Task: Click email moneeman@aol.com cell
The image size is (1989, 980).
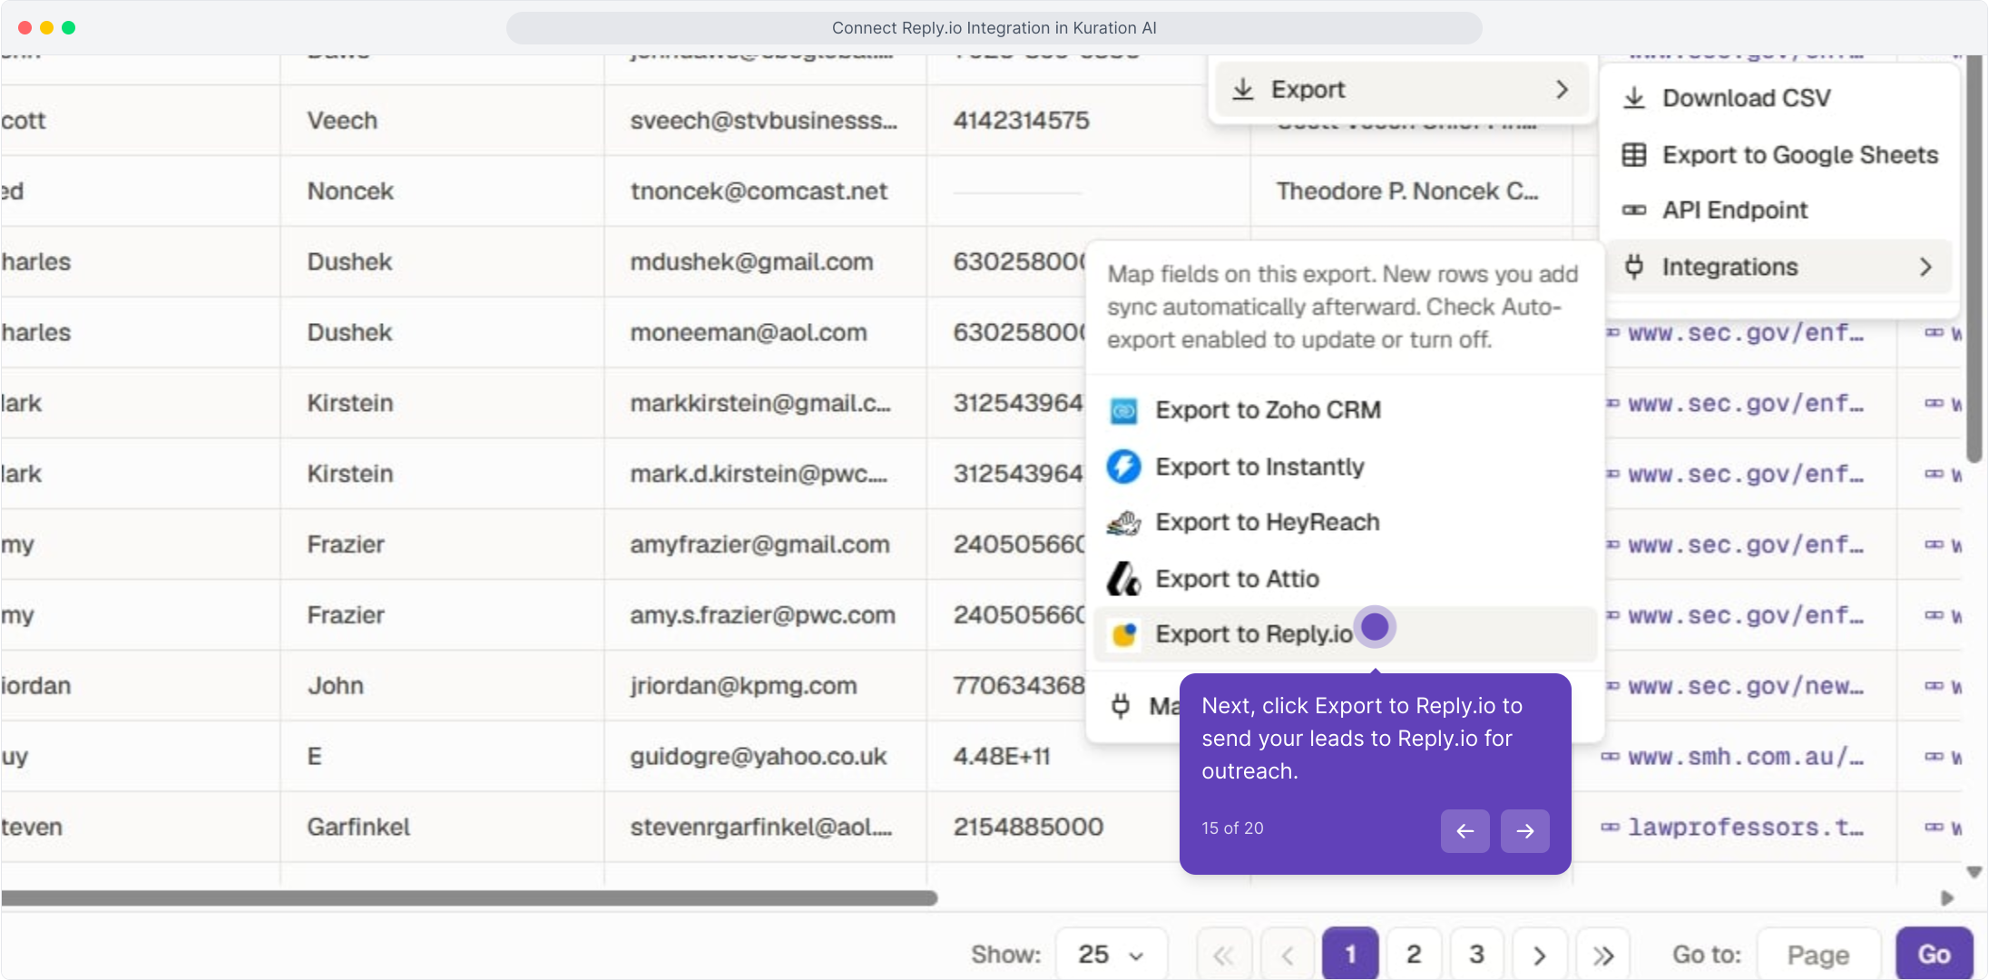Action: pyautogui.click(x=766, y=333)
